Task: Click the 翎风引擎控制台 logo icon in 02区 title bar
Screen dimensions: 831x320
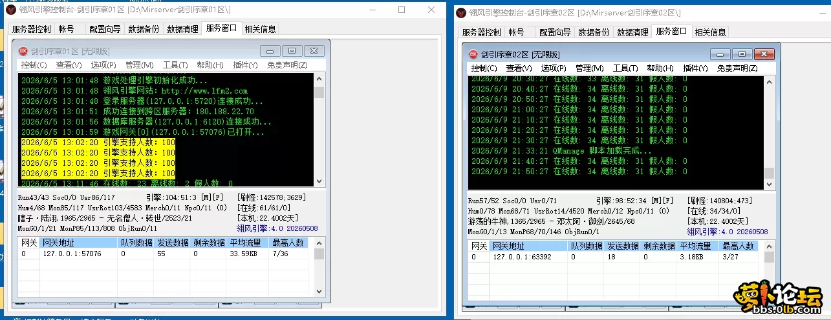Action: tap(460, 12)
